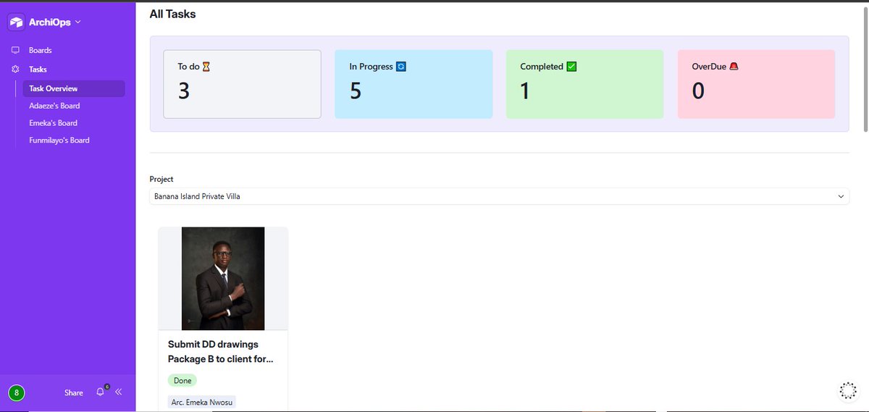
Task: Click the In Progress count 5
Action: pyautogui.click(x=356, y=91)
